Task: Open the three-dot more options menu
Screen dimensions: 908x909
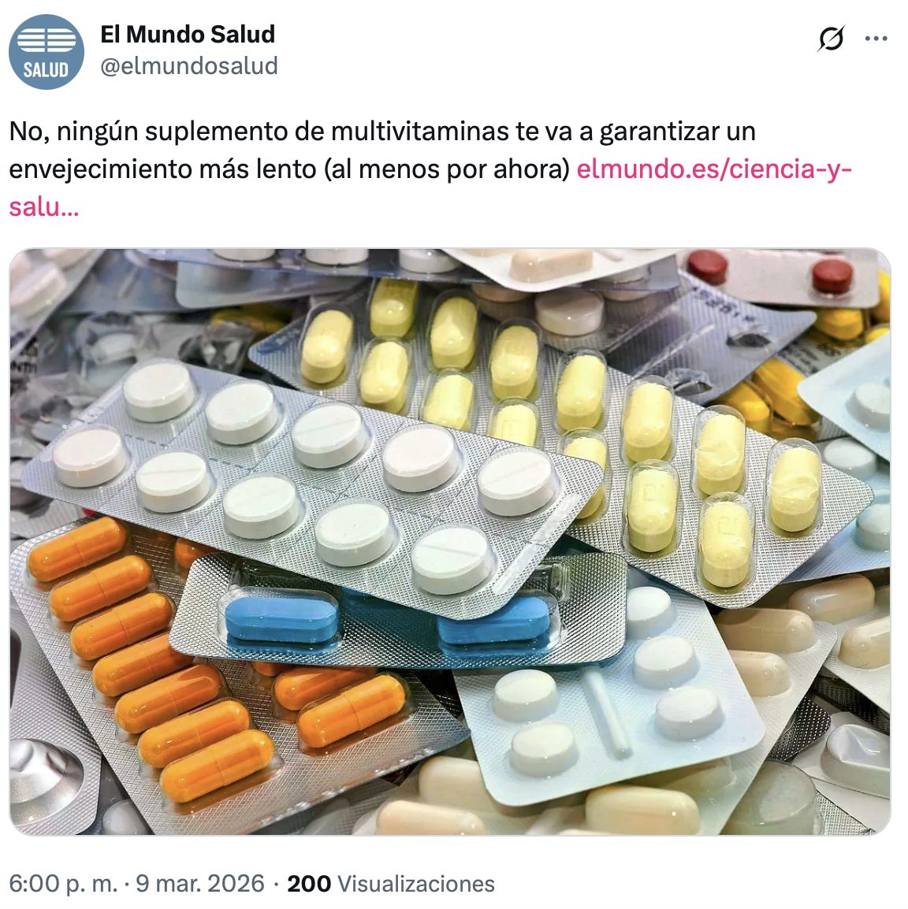Action: click(876, 39)
